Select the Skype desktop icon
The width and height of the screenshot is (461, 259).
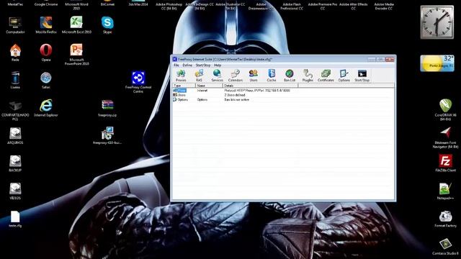tap(107, 25)
